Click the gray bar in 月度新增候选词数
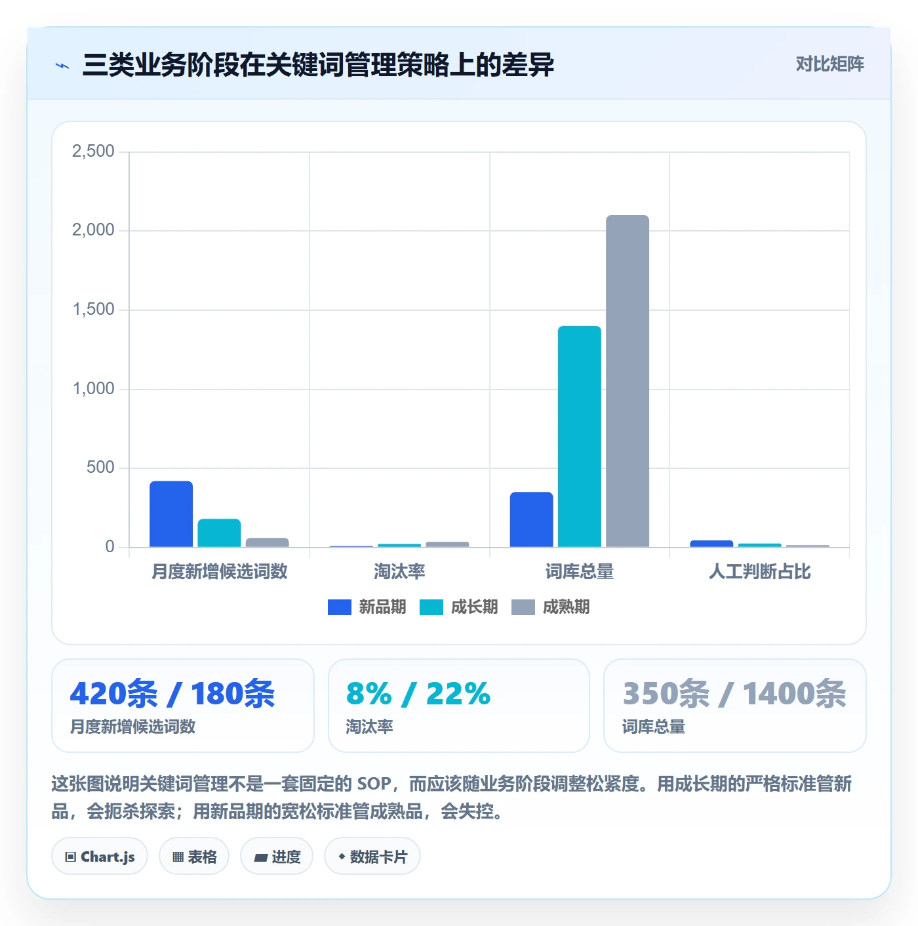918x926 pixels. [268, 542]
